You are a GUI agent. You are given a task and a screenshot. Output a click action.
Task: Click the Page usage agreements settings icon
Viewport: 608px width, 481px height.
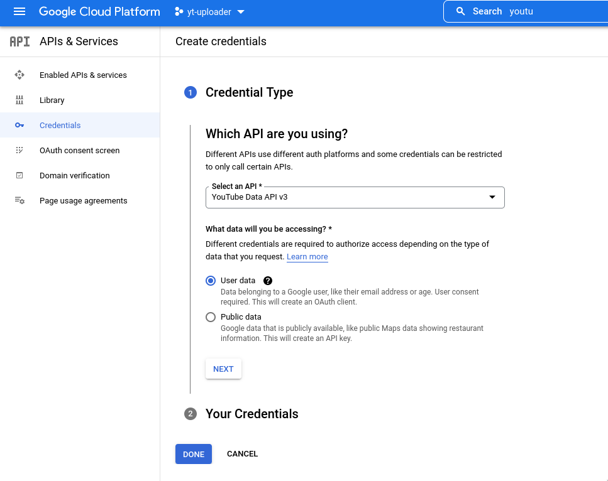19,200
